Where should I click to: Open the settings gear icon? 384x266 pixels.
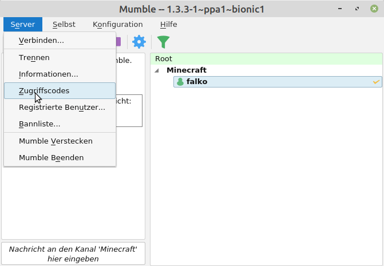(x=139, y=42)
